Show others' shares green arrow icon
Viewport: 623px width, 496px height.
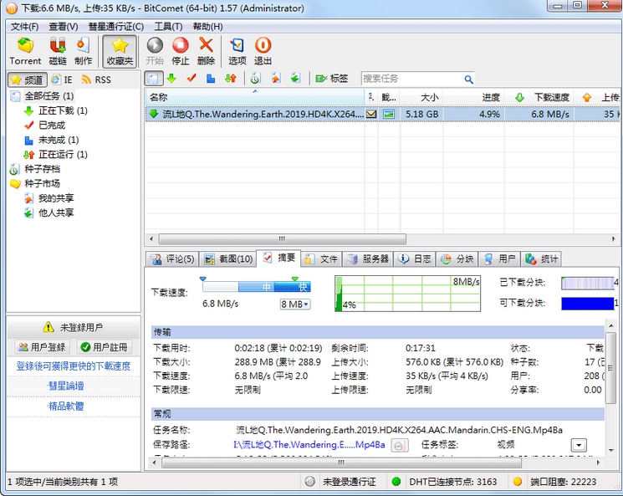coord(295,79)
